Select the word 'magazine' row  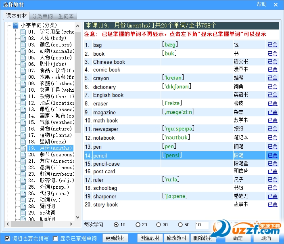(182, 112)
